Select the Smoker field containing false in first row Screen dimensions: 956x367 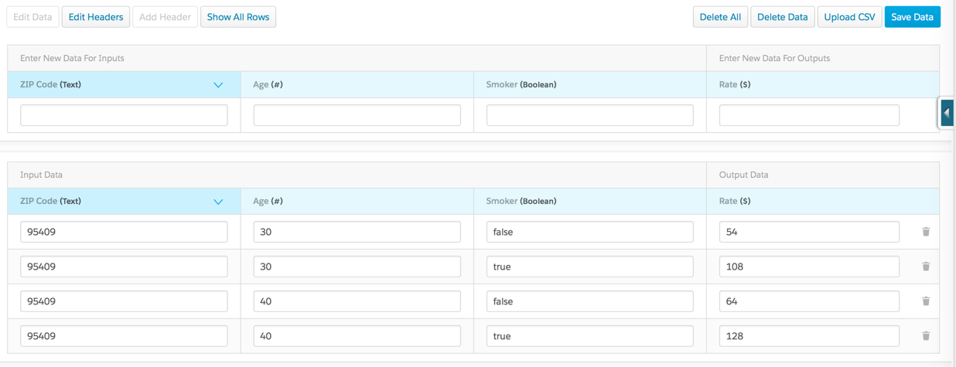click(x=590, y=232)
